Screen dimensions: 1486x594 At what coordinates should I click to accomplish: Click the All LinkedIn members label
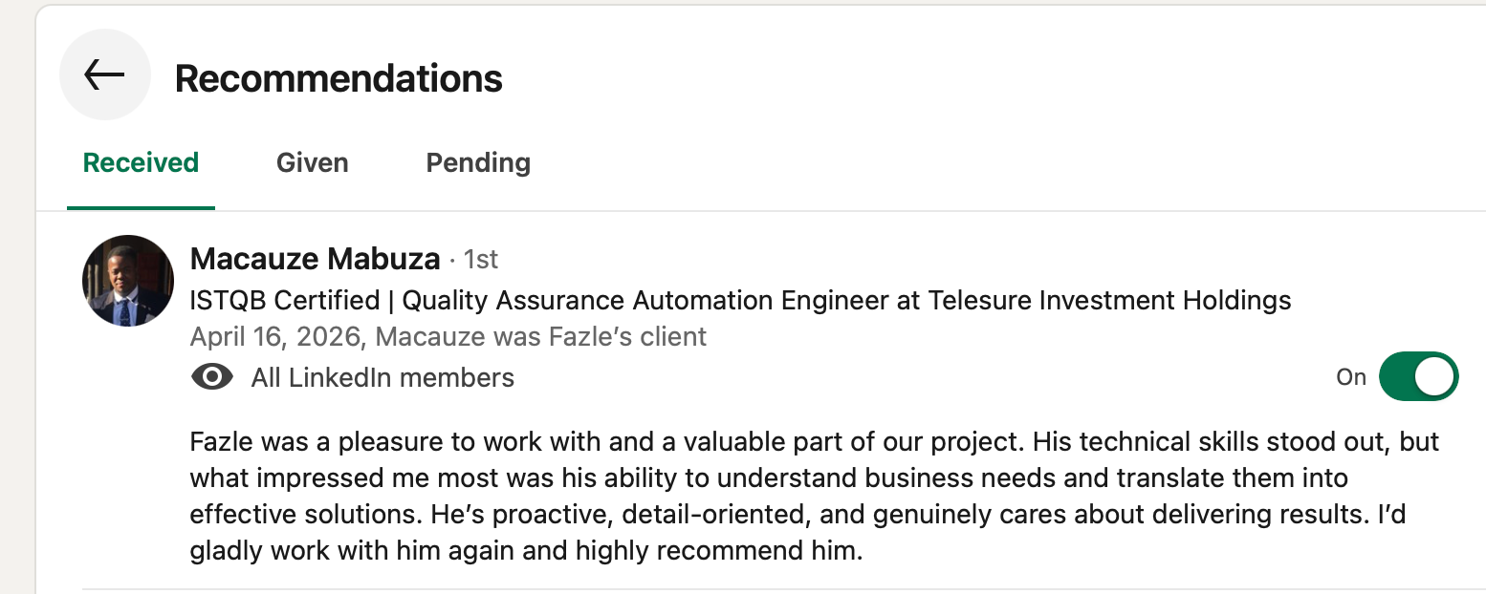coord(382,377)
